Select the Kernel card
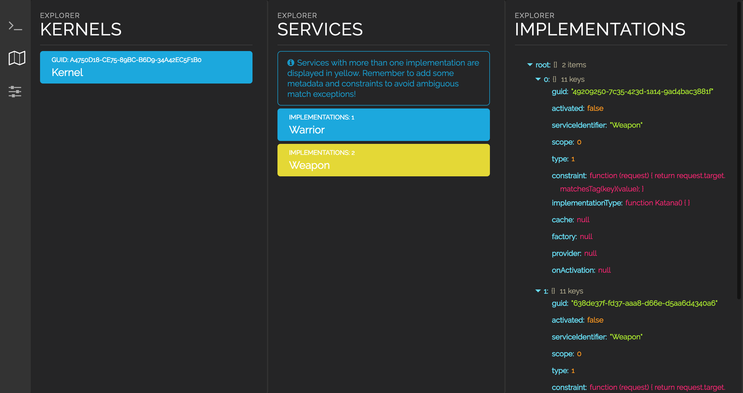The width and height of the screenshot is (743, 393). click(146, 67)
